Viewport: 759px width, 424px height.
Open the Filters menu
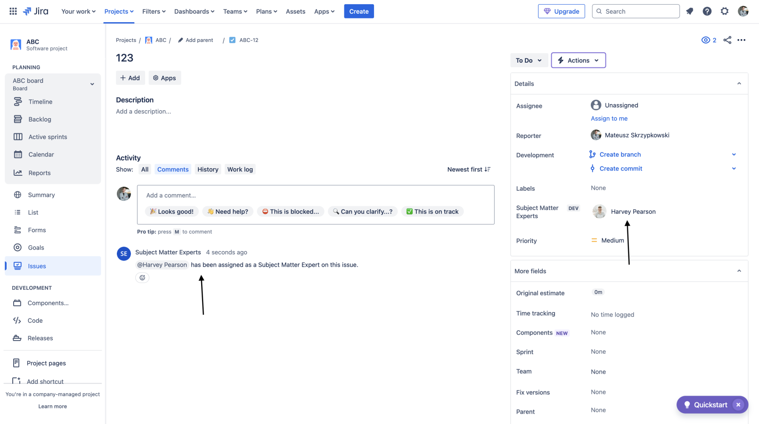coord(154,11)
